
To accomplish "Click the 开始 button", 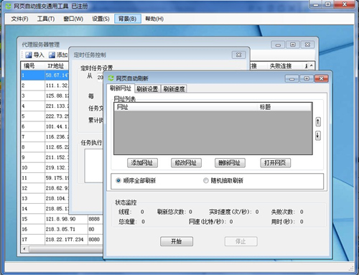I will 177,241.
